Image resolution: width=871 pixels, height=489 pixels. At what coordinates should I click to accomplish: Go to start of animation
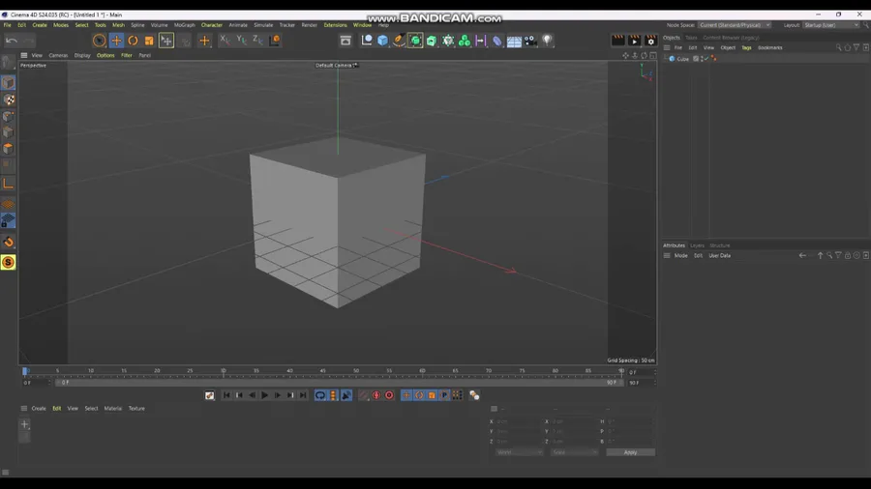click(226, 395)
